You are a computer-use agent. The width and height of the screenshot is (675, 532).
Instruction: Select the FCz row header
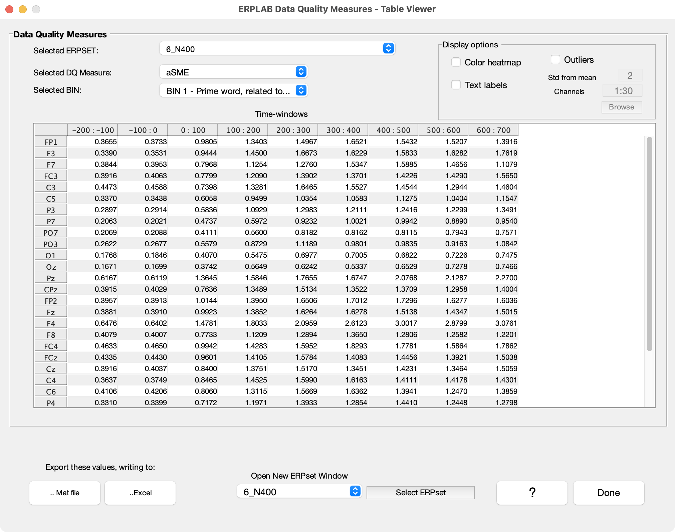(x=51, y=357)
